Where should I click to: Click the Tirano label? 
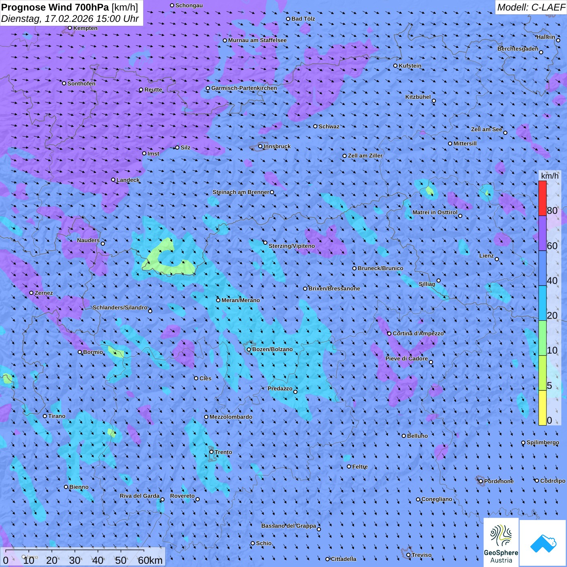[57, 416]
